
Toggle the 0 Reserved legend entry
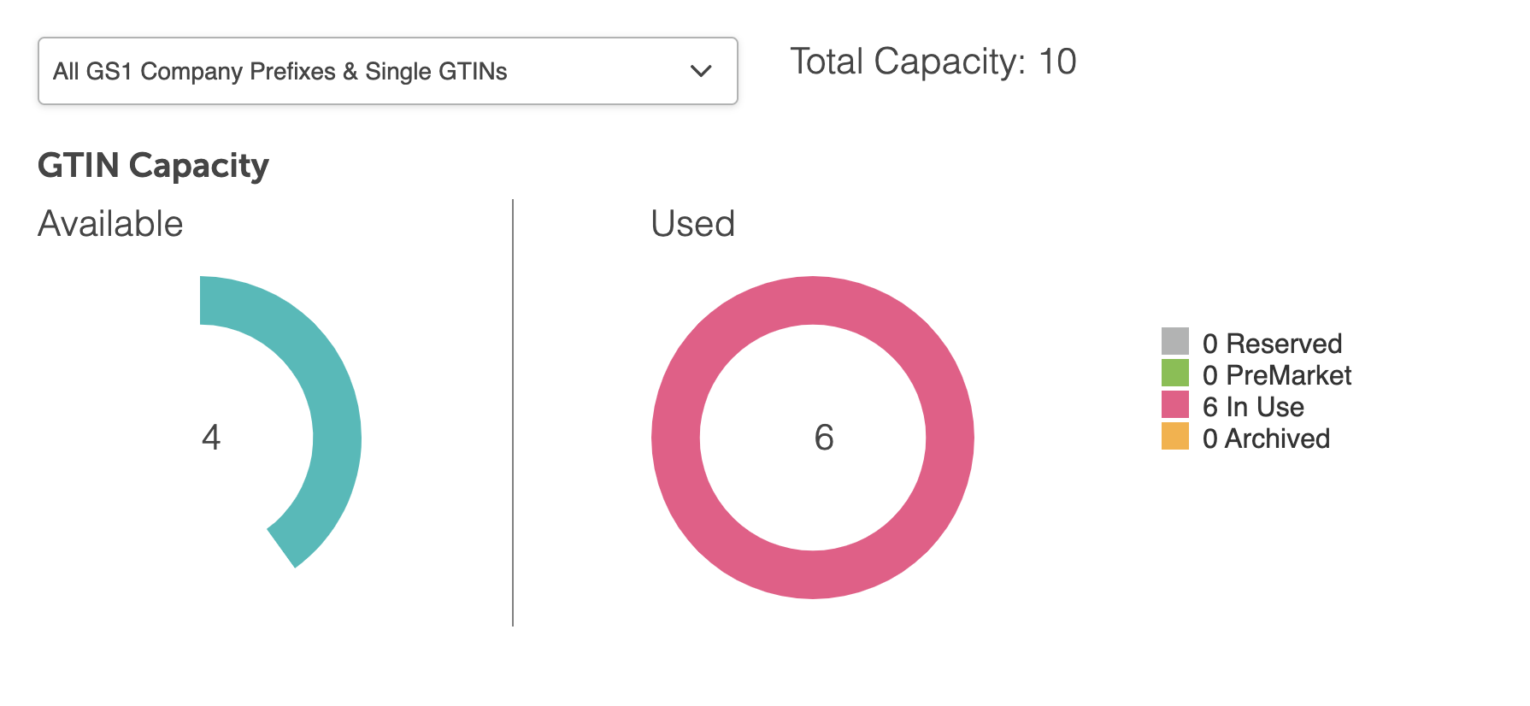1272,344
